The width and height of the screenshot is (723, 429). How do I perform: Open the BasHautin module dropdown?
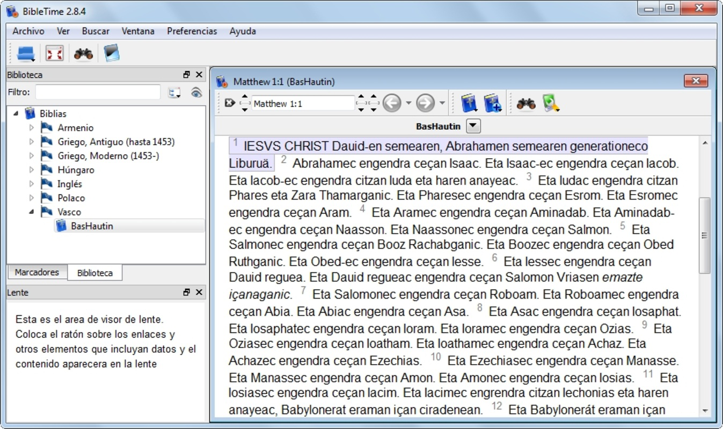point(473,127)
